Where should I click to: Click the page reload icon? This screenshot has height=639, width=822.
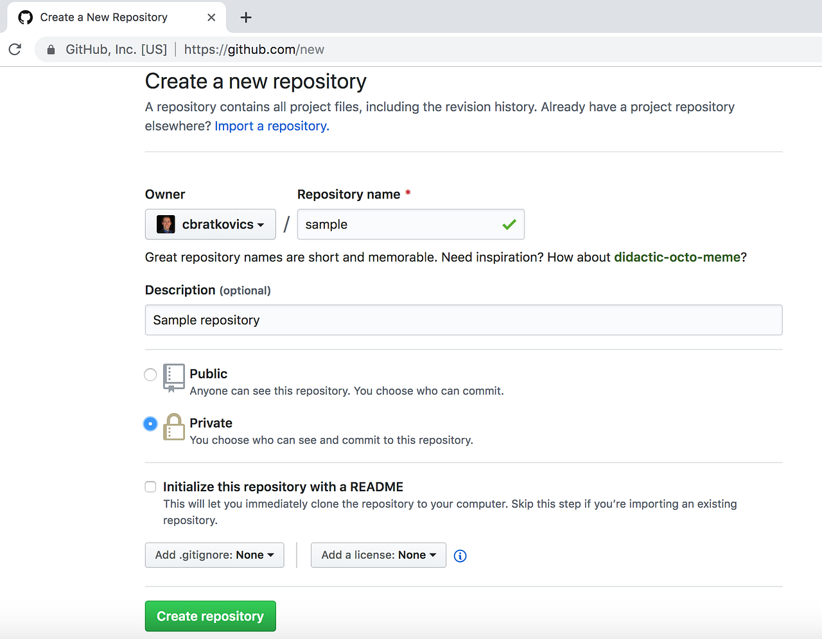[x=14, y=49]
